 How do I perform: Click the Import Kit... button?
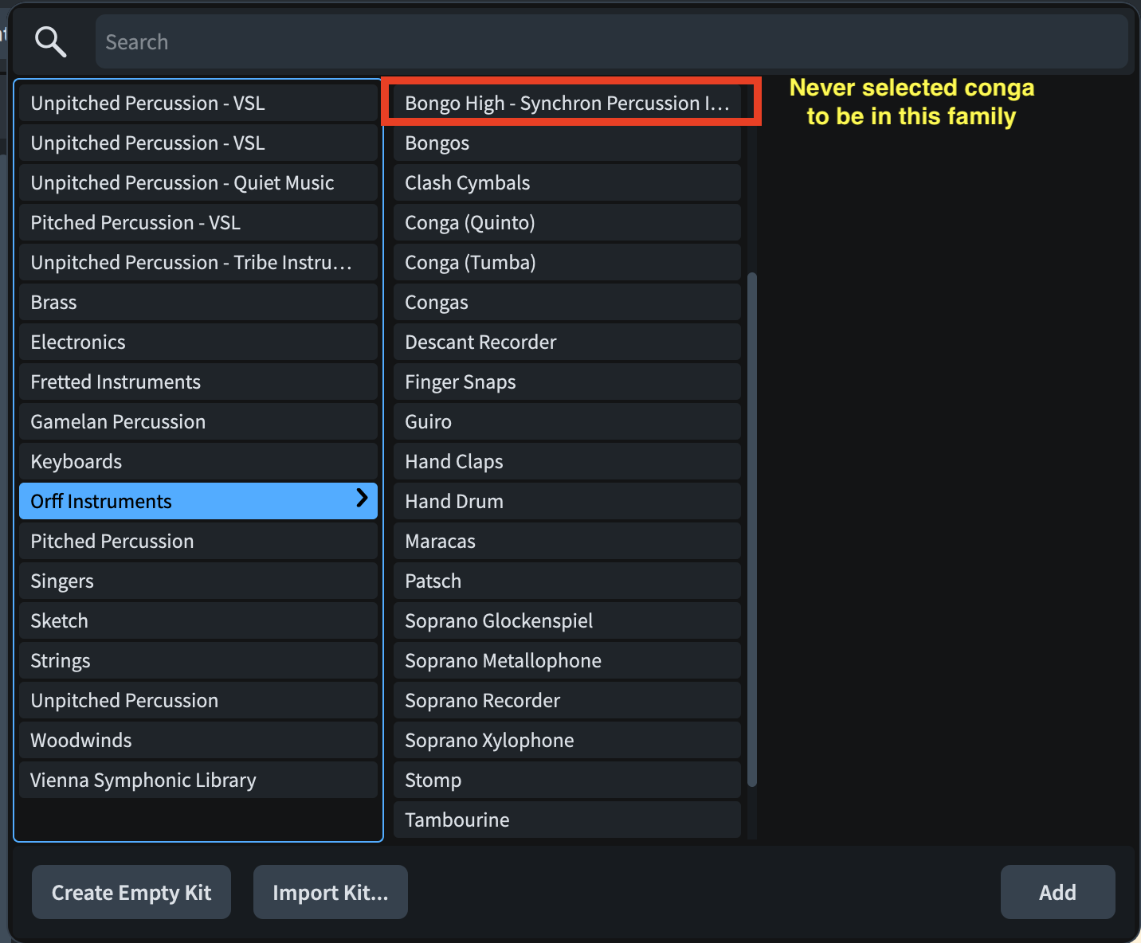pos(331,892)
